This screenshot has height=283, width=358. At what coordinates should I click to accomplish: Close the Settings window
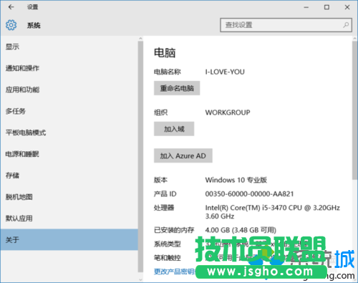coord(347,7)
